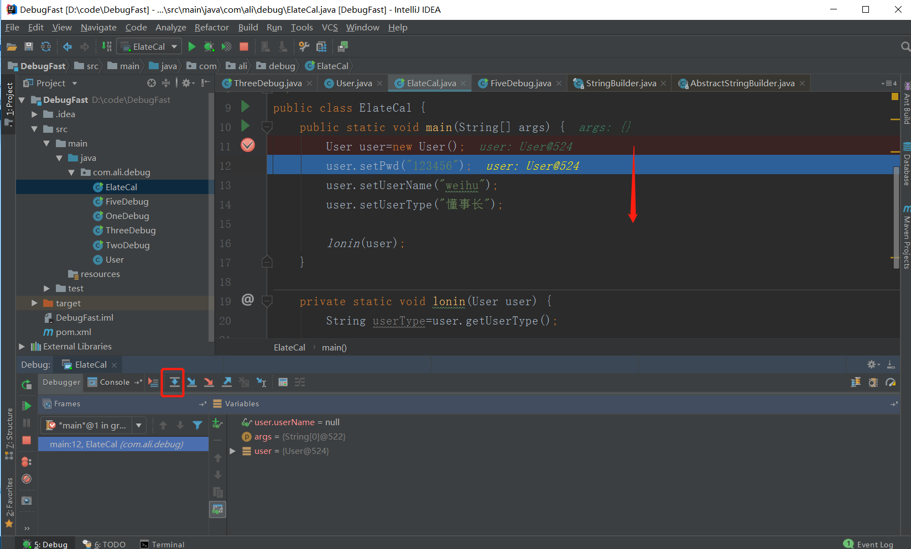This screenshot has width=911, height=549.
Task: Open the Terminal tool window button
Action: [162, 544]
